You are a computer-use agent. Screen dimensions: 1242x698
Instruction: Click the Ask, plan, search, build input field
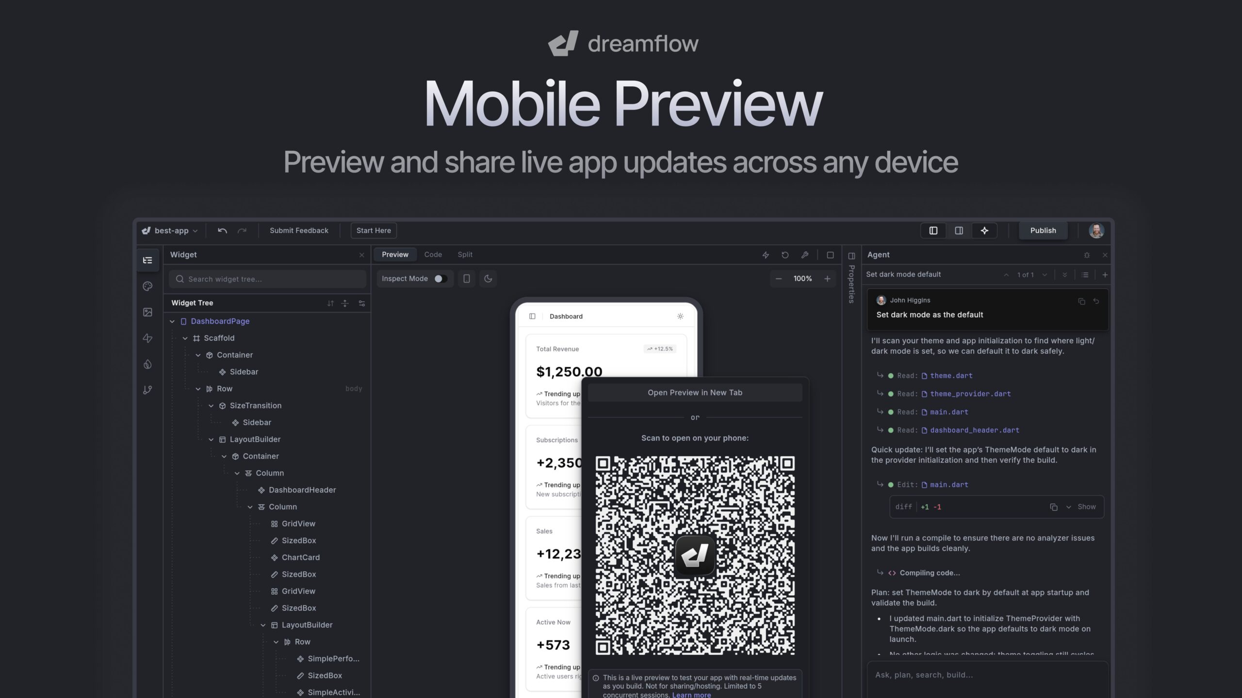point(985,675)
